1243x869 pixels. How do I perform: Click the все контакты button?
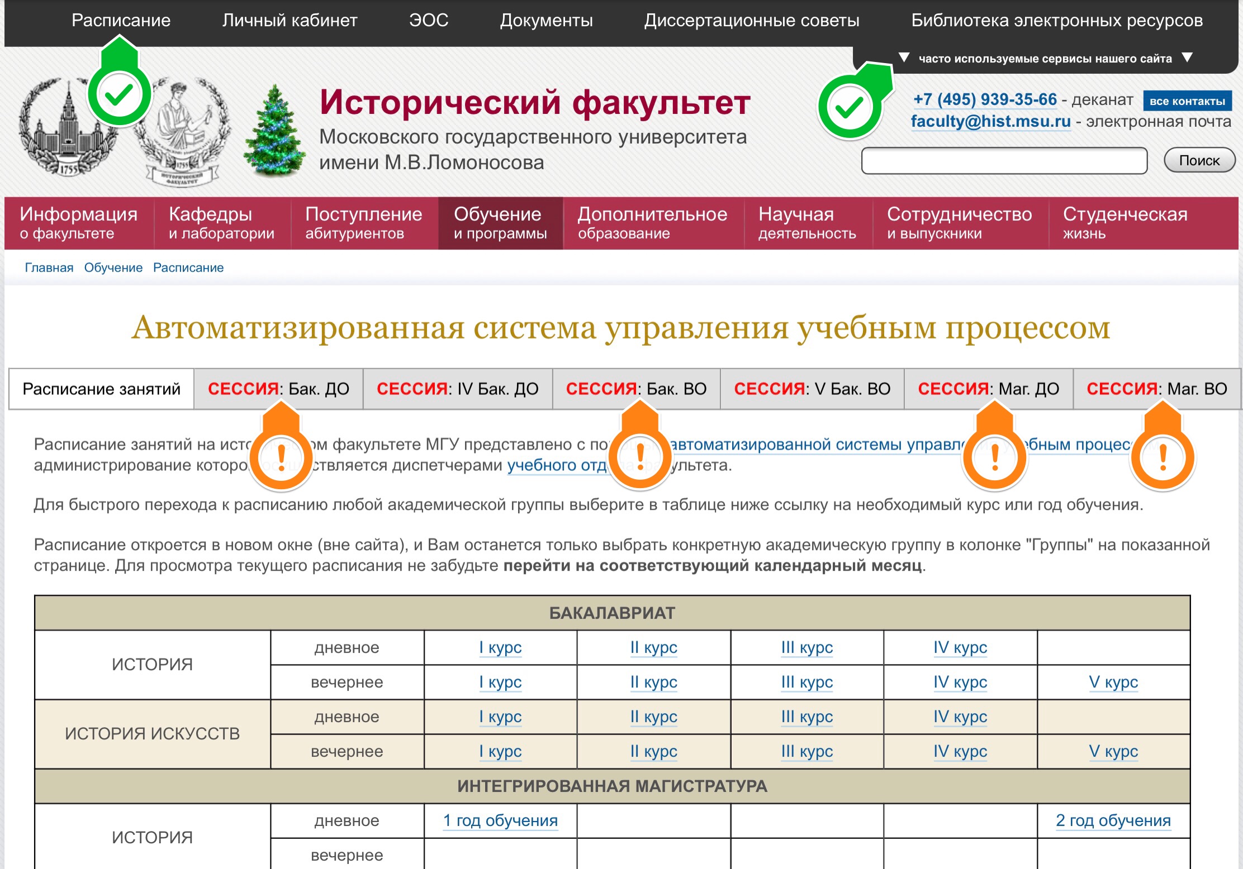(1187, 101)
